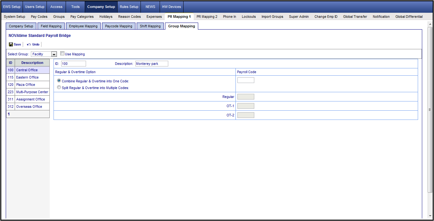The image size is (434, 221).
Task: Go to Expenses submenu
Action: [x=154, y=17]
